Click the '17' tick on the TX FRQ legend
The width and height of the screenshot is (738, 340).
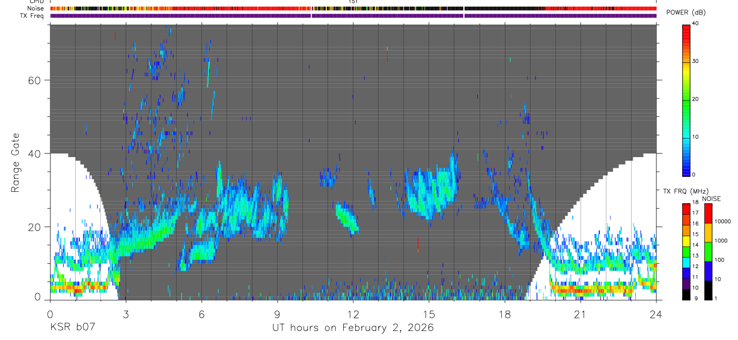[695, 213]
